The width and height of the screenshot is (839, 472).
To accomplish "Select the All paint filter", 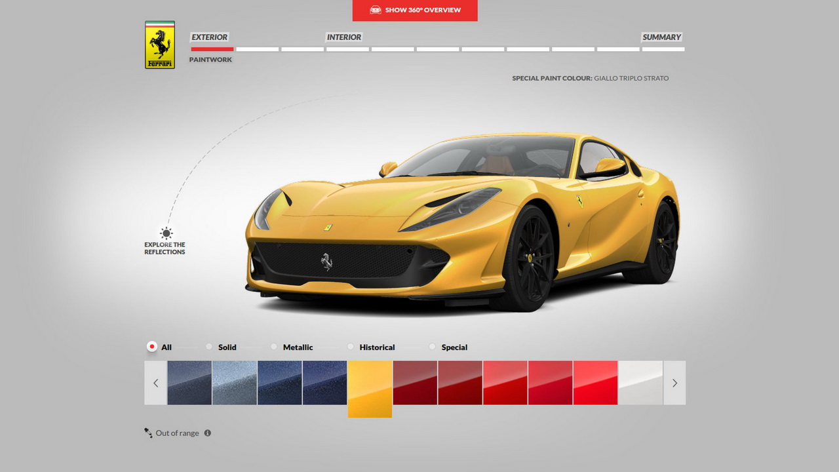I will coord(152,347).
